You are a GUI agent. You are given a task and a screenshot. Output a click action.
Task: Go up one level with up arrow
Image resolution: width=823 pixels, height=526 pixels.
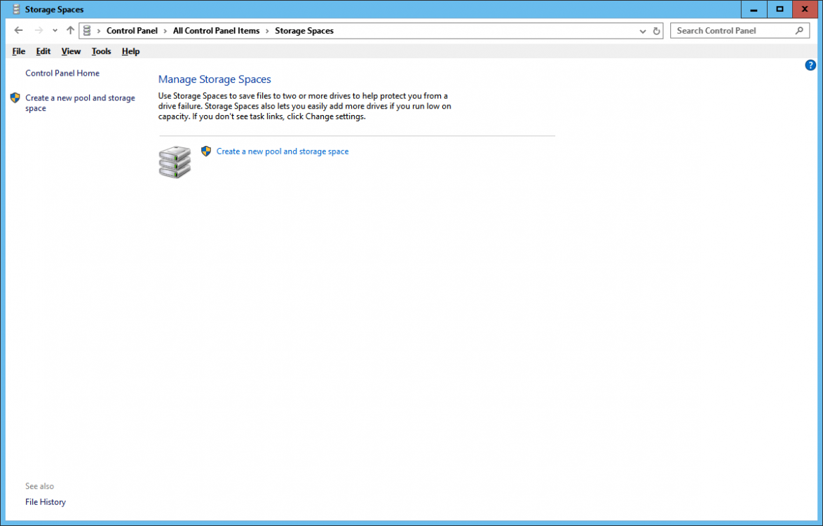70,30
